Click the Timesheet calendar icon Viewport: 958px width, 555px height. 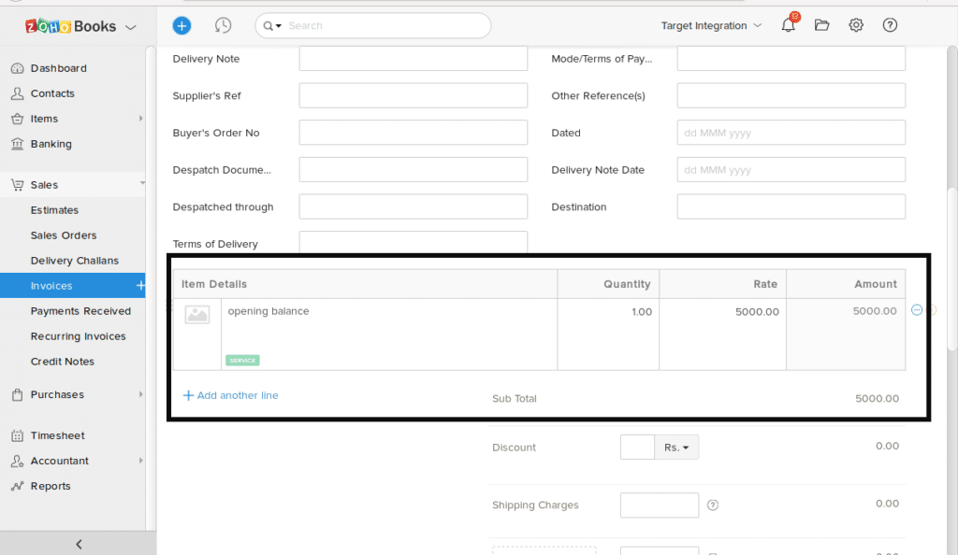pyautogui.click(x=17, y=435)
